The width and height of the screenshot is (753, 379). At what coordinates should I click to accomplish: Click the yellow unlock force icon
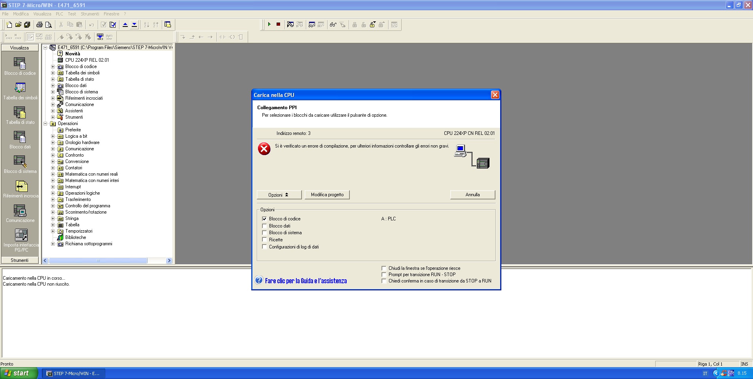click(373, 25)
